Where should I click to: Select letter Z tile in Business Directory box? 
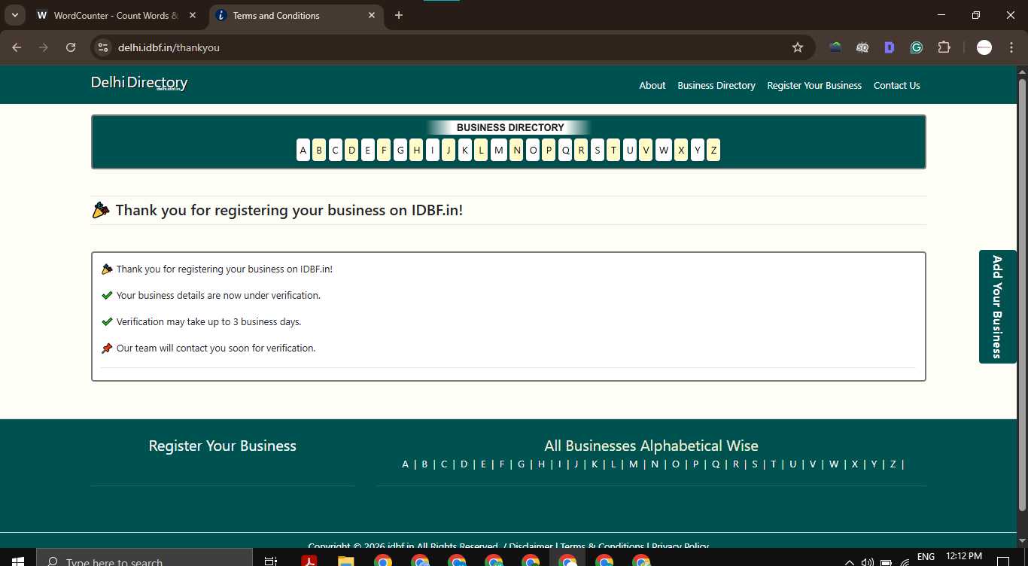pyautogui.click(x=713, y=150)
